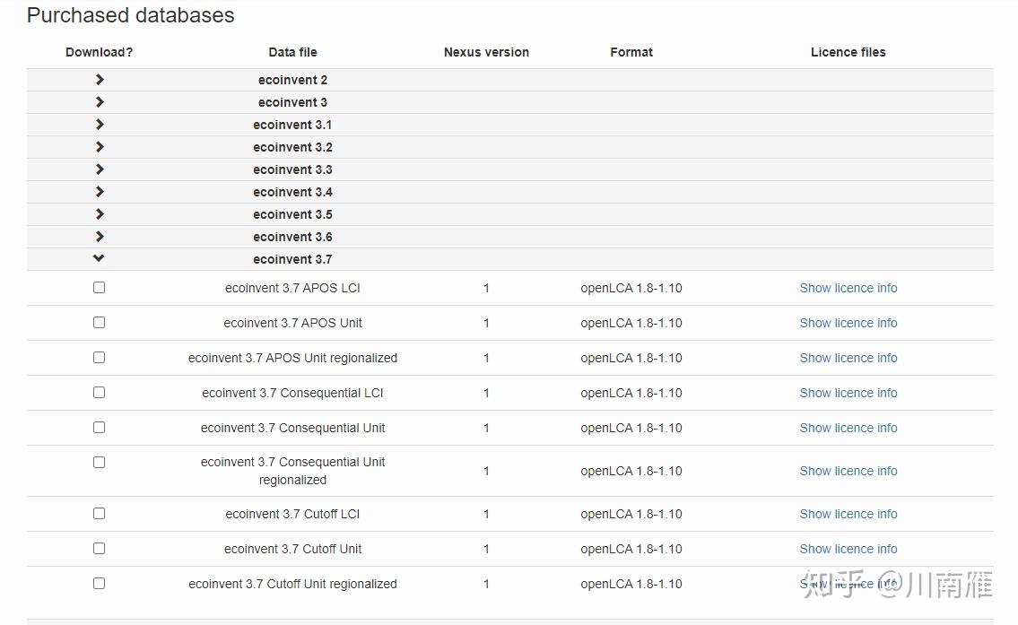This screenshot has height=625, width=1018.
Task: Open licence info for Consequential Unit
Action: [848, 428]
